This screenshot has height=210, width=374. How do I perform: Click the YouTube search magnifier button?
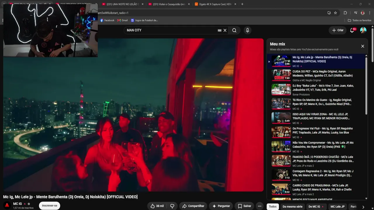[234, 30]
